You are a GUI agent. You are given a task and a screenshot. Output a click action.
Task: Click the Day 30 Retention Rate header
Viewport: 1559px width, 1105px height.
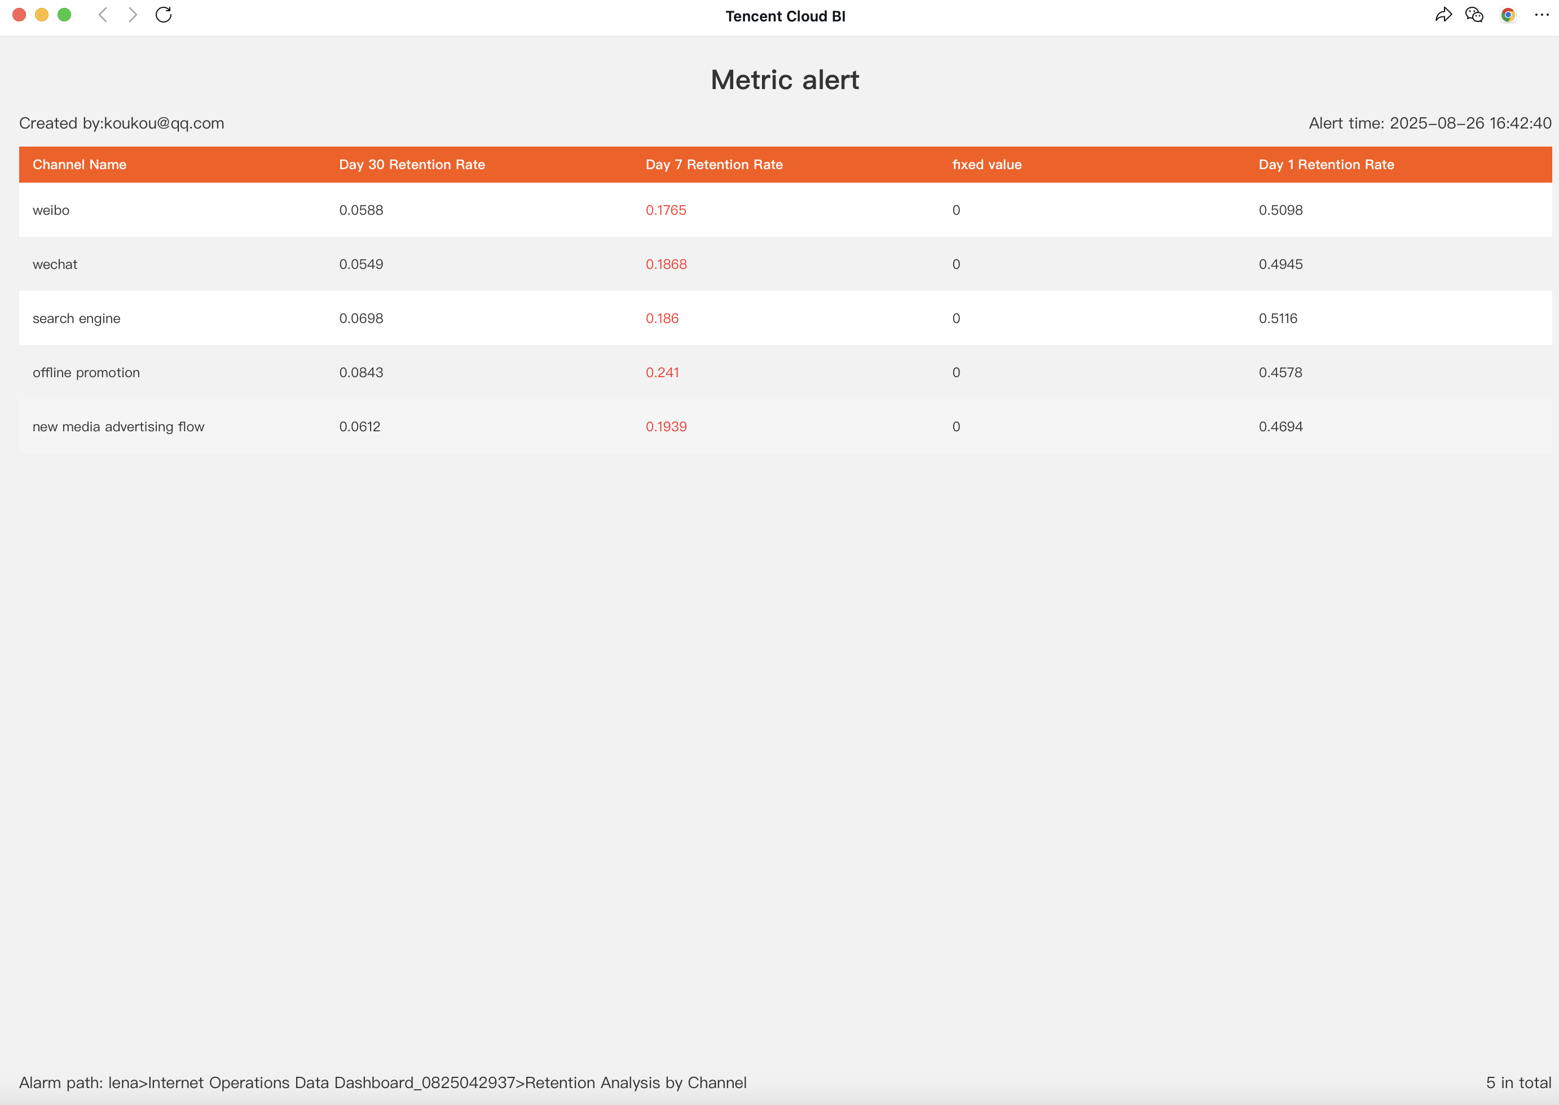pyautogui.click(x=412, y=165)
